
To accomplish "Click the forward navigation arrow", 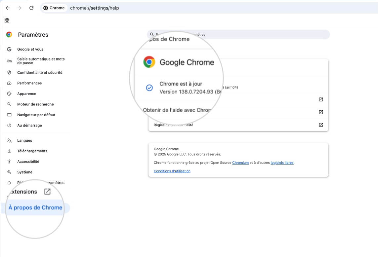I will coord(19,8).
